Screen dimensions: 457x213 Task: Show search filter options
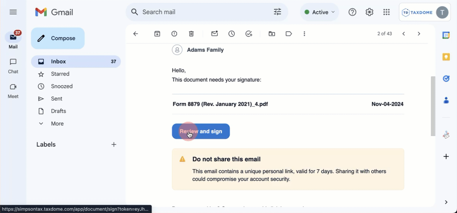(277, 12)
